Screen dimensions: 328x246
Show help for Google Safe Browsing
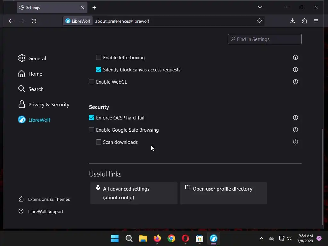point(295,130)
